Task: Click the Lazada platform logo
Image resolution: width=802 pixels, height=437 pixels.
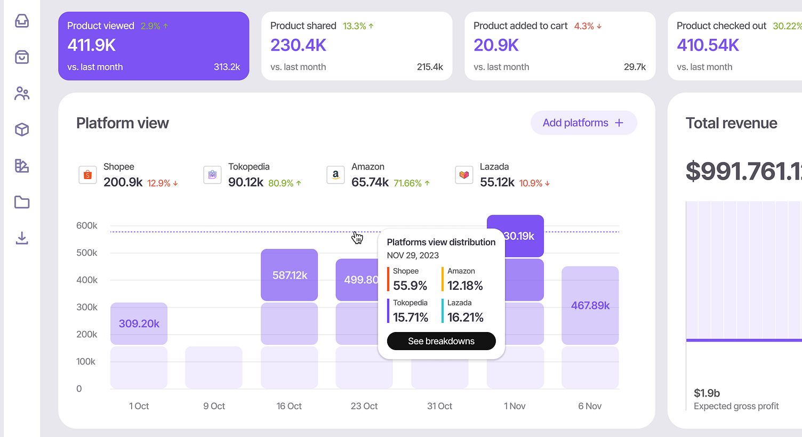Action: tap(464, 175)
